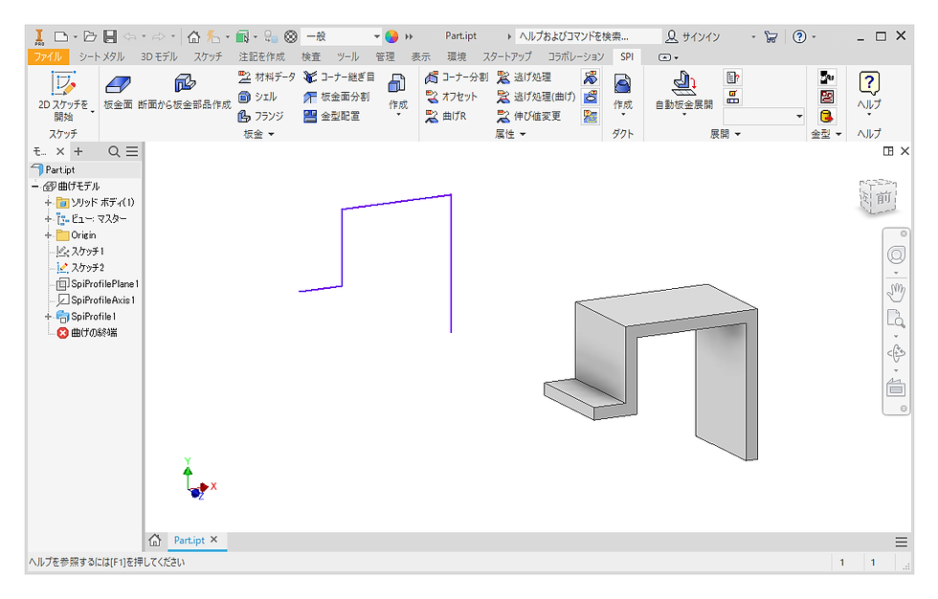Click the orbit tool in navigation bar
Viewport: 938px width, 599px height.
click(x=896, y=354)
